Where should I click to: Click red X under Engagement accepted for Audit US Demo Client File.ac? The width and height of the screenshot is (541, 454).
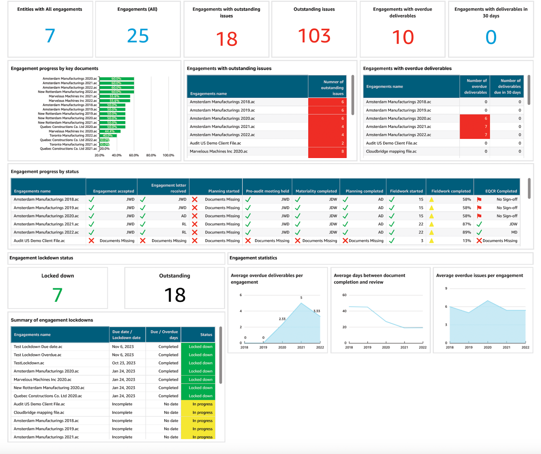(91, 241)
